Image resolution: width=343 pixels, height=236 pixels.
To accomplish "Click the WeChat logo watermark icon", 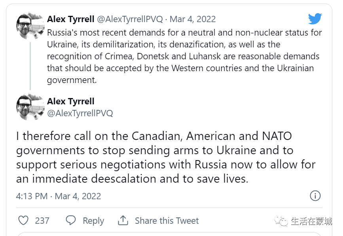I will coord(281,221).
